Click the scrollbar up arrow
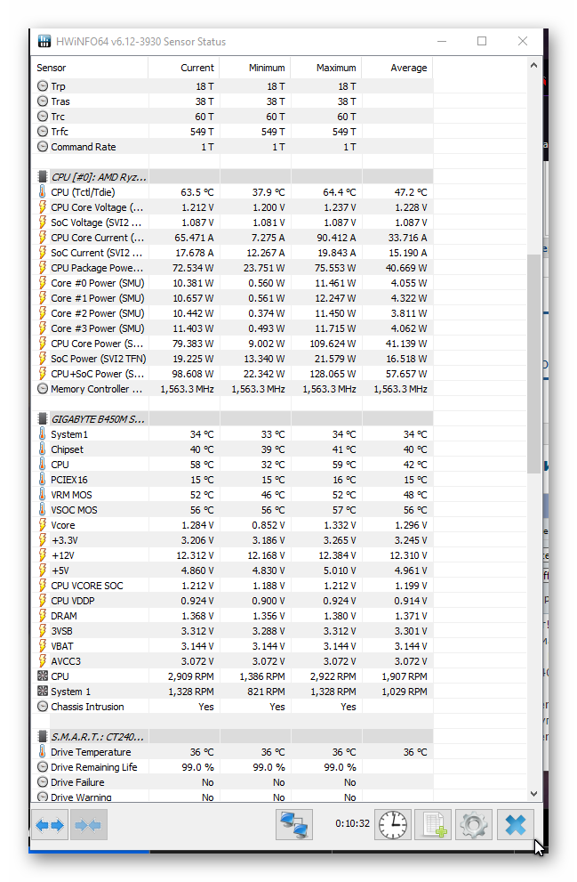 coord(533,65)
